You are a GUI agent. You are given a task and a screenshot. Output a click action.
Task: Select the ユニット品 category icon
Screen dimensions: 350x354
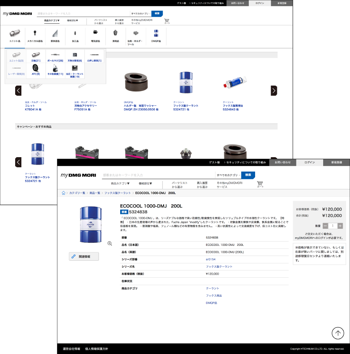click(15, 35)
